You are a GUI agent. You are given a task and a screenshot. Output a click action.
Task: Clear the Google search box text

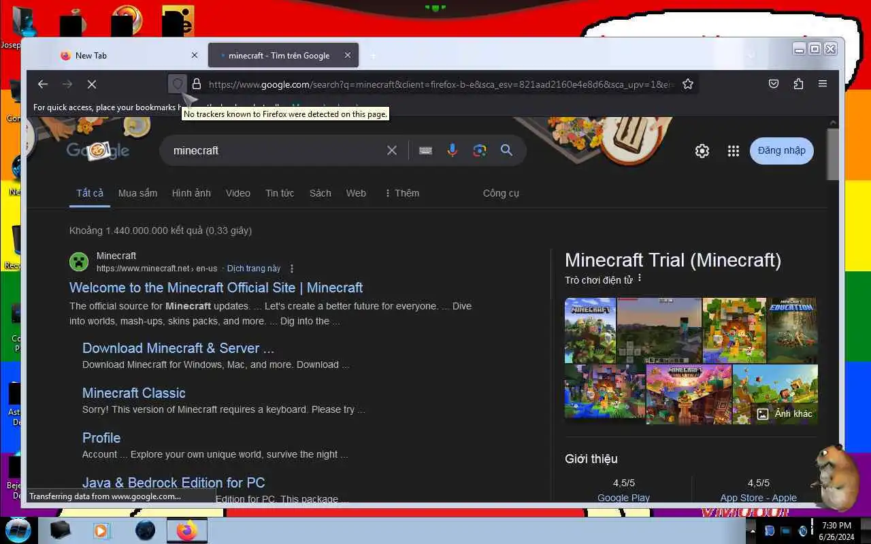(392, 150)
